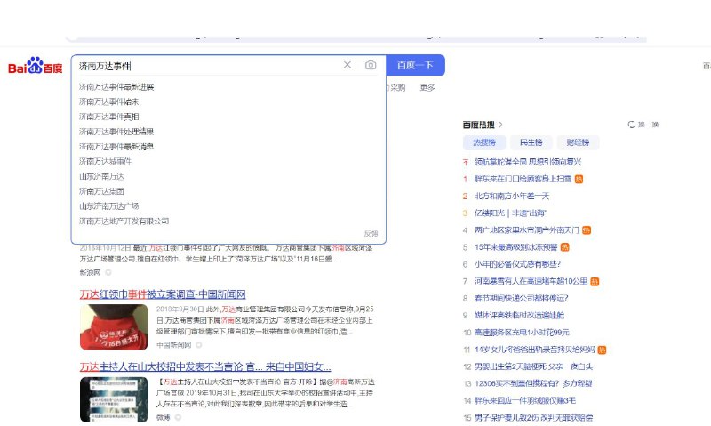Click the Baidu logo
Viewport: 711px width, 426px height.
coord(36,66)
